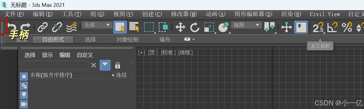Toggle Keyboard Shortcut Override button
This screenshot has width=364, height=109.
[x=301, y=27]
